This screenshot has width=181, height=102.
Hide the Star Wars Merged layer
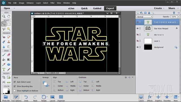click(x=137, y=28)
